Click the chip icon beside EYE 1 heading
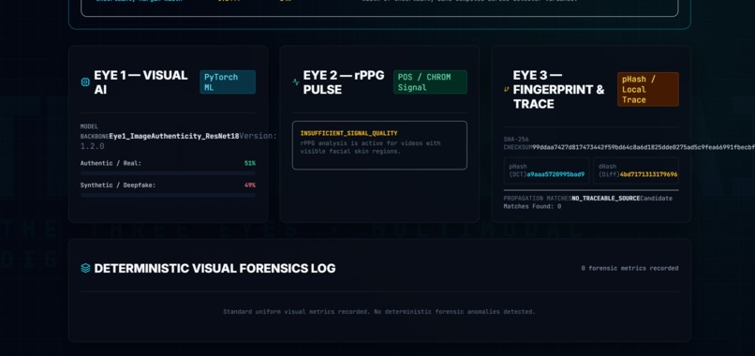The width and height of the screenshot is (755, 356). tap(85, 82)
